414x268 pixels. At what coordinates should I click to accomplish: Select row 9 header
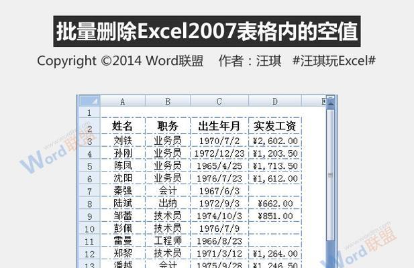tap(89, 216)
